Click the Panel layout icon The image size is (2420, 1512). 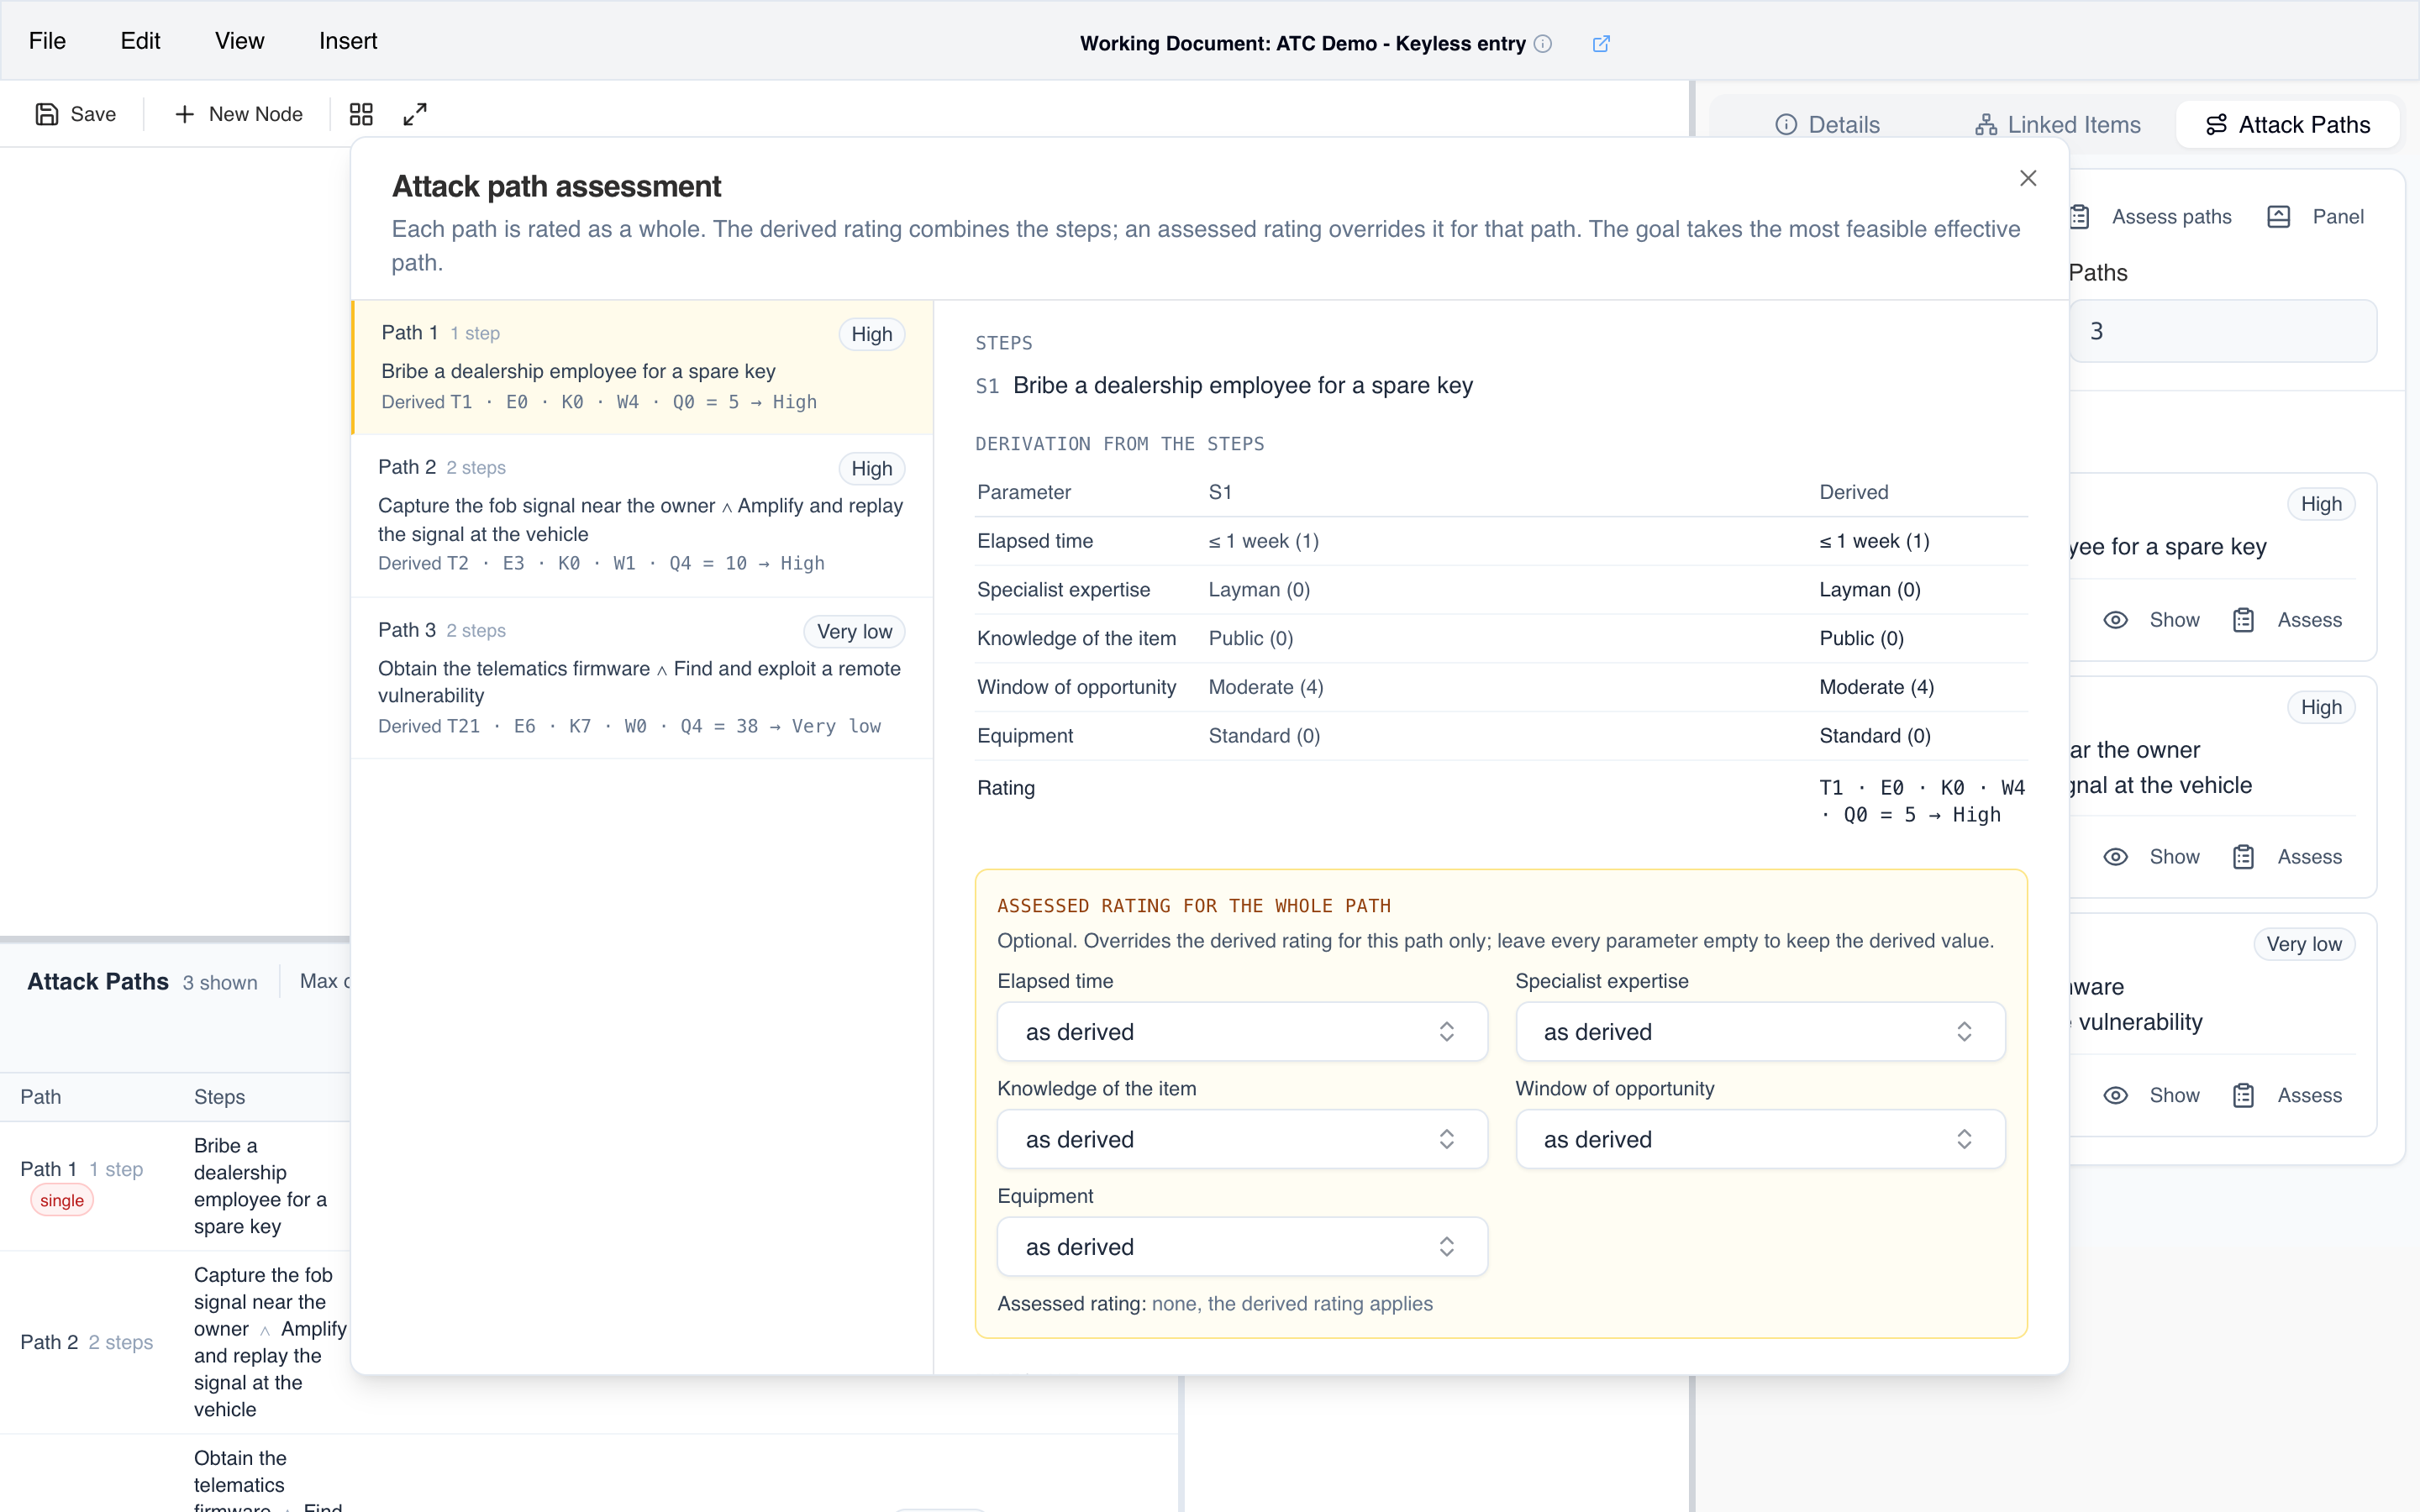coord(2279,217)
